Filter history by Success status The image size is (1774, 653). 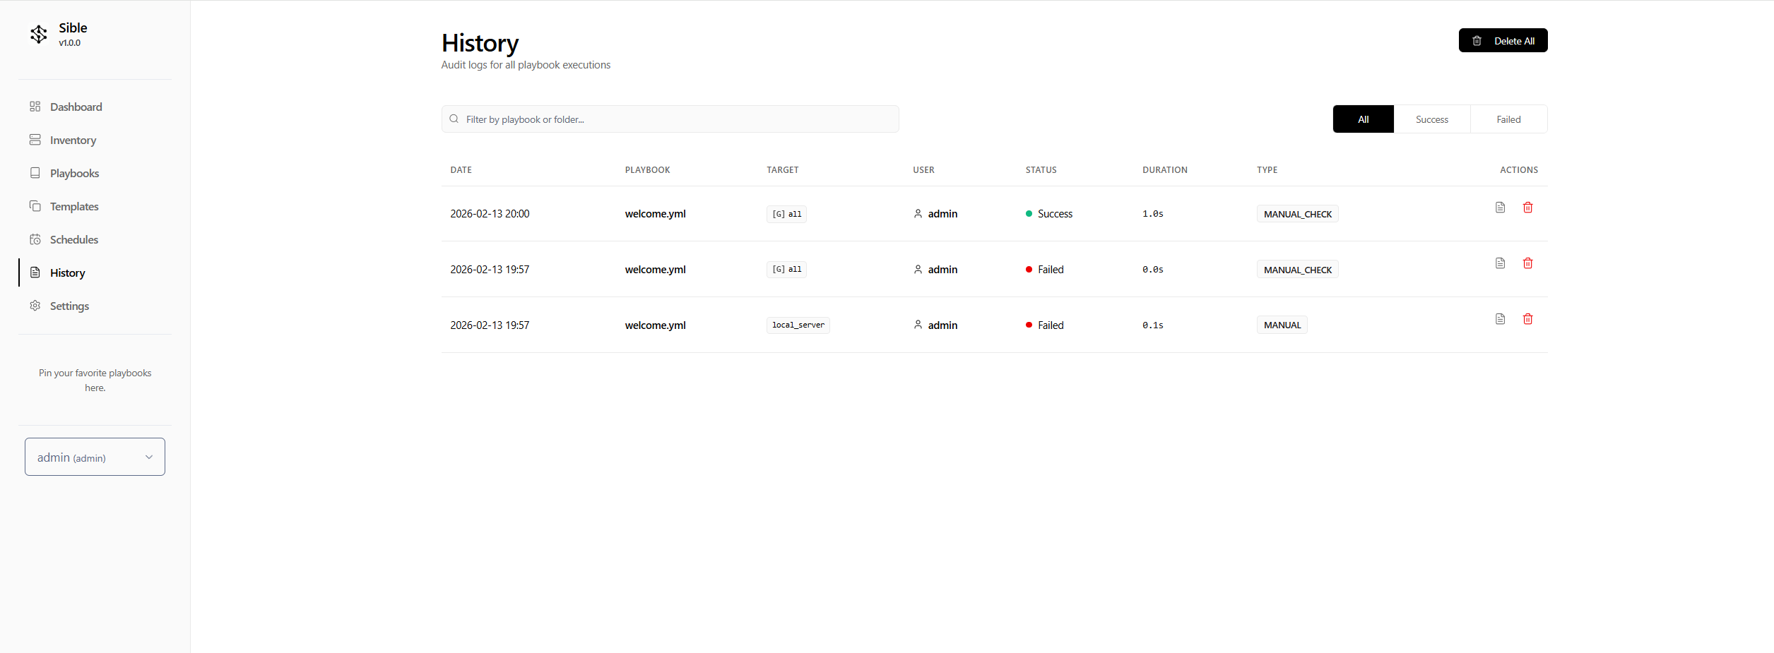click(1431, 119)
